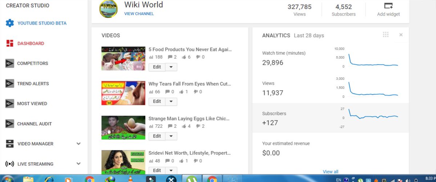The width and height of the screenshot is (436, 182).
Task: Click Edit button for Why Tears Fall video
Action: click(157, 102)
